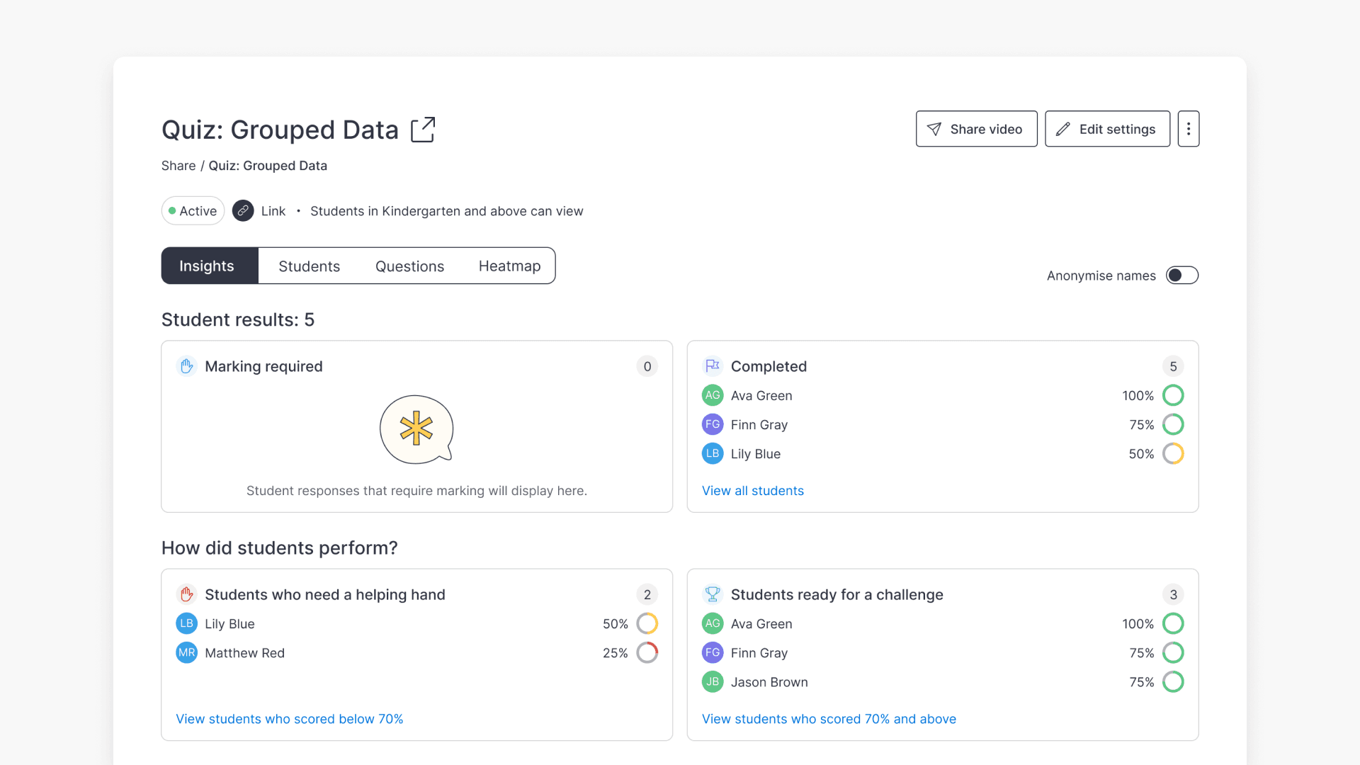Click 'View students who scored below 70%'
The image size is (1360, 765).
coord(289,718)
